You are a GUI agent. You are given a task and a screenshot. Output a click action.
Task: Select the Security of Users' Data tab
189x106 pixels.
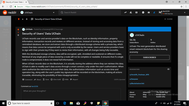click(x=15, y=2)
